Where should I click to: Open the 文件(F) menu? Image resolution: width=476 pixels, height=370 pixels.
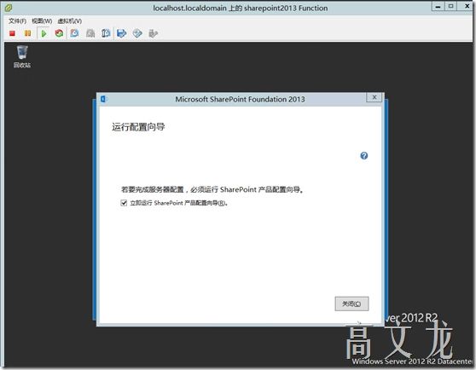point(17,21)
